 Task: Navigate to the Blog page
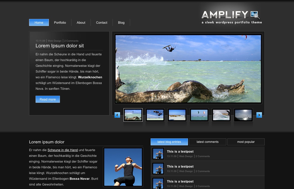pyautogui.click(x=121, y=23)
